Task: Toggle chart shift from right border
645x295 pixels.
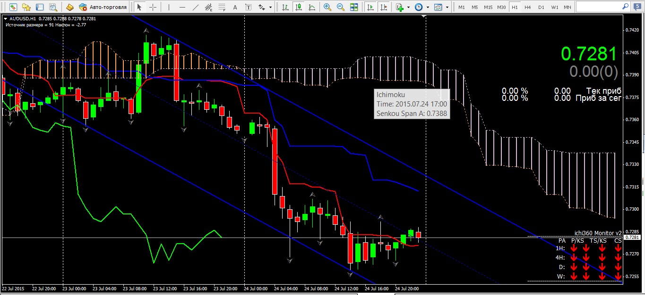Action: (x=384, y=7)
